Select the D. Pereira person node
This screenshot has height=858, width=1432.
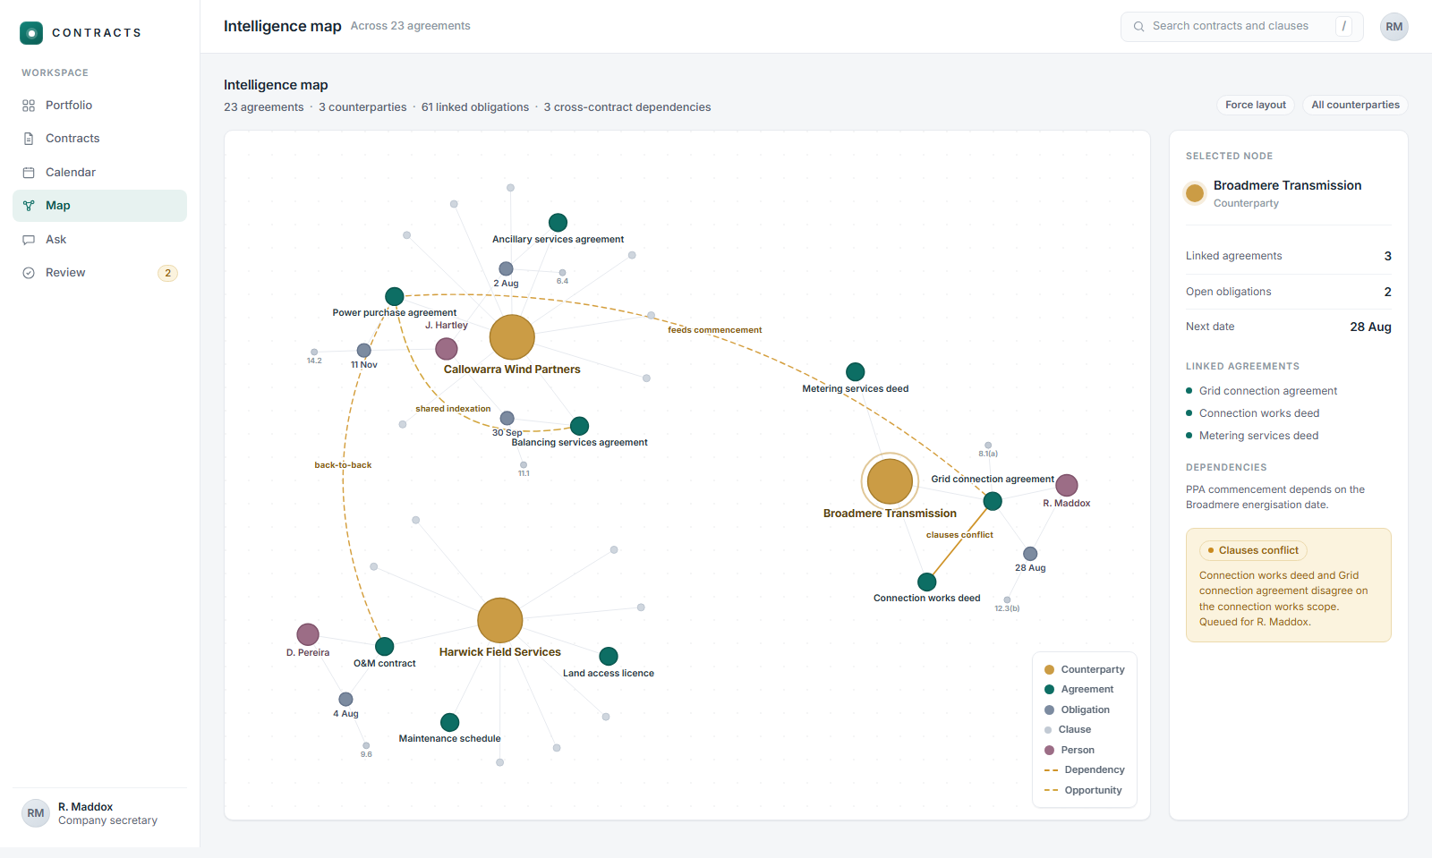pyautogui.click(x=308, y=634)
